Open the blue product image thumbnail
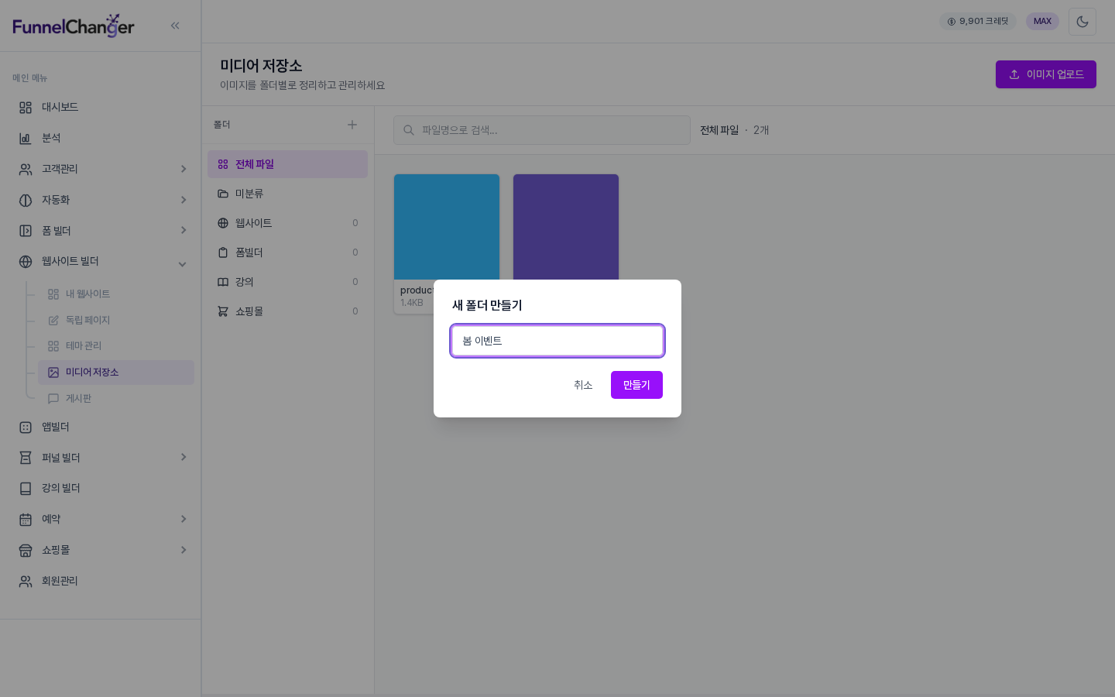This screenshot has height=697, width=1115. (447, 227)
